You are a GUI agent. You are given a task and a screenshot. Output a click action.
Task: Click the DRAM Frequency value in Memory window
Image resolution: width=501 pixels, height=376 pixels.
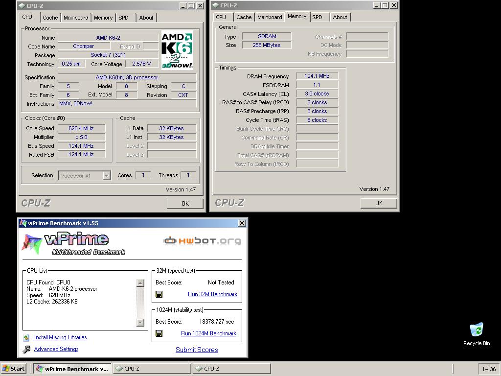pyautogui.click(x=317, y=76)
